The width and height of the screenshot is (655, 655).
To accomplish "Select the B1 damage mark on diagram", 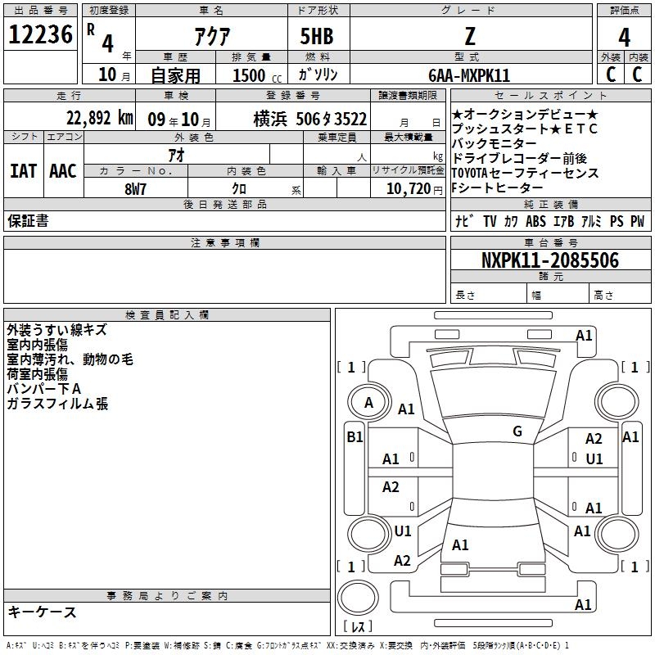I will [354, 437].
